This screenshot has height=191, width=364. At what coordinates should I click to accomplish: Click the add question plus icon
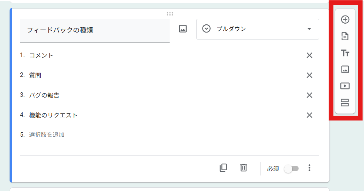[x=345, y=20]
